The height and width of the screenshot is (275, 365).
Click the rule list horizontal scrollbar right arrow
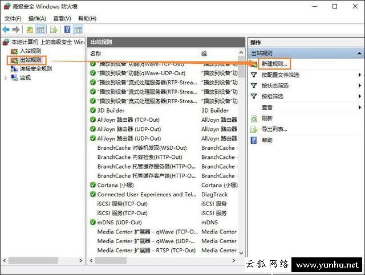(234, 261)
